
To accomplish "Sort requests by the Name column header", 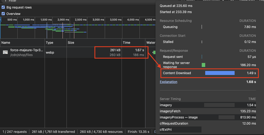I will 22,43.
